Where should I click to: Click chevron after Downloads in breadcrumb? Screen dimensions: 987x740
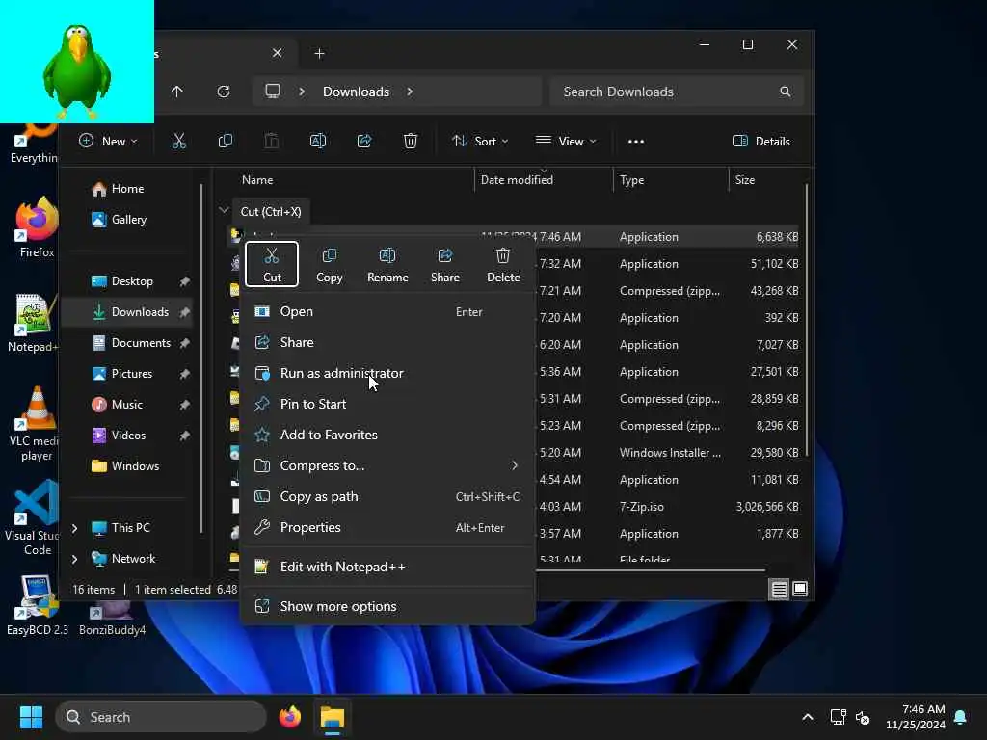[410, 92]
